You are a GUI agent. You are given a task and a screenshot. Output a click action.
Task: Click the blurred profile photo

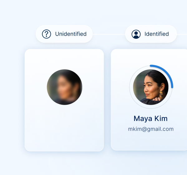(65, 87)
